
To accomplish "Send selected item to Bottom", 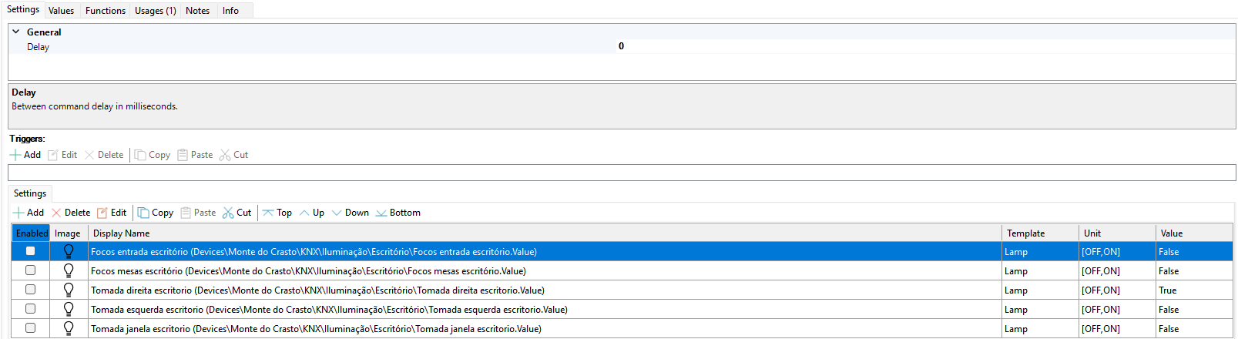I will 398,213.
